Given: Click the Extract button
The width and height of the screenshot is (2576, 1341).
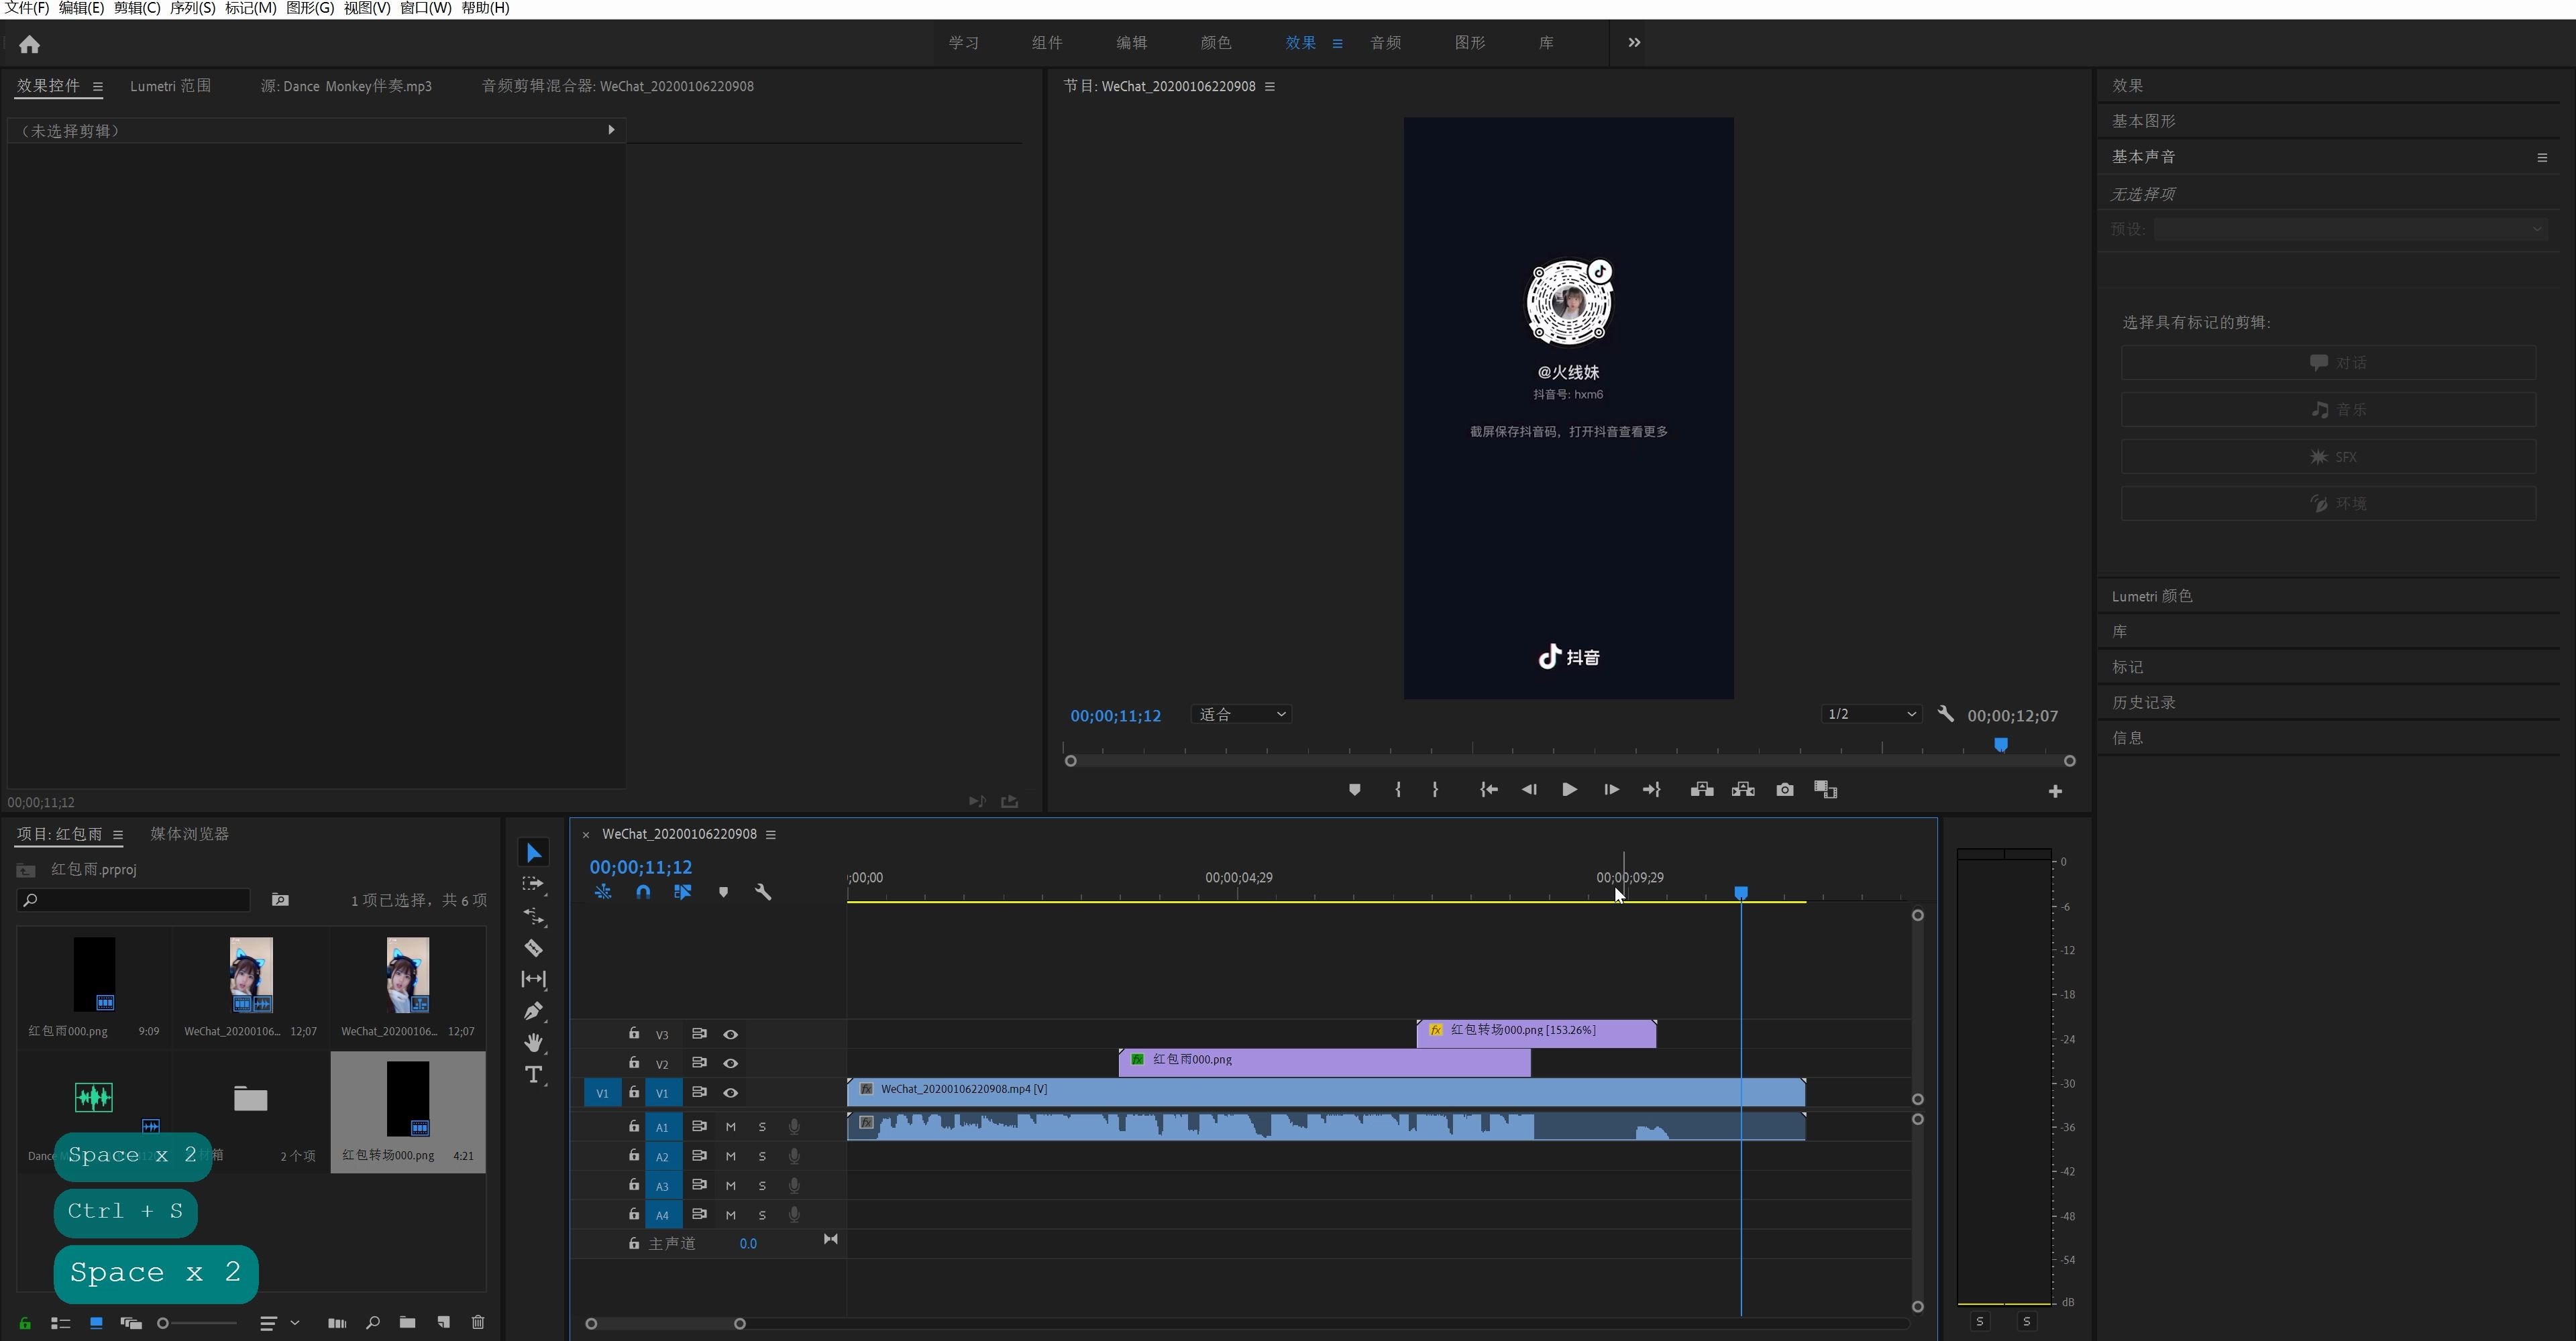Looking at the screenshot, I should click(x=1743, y=789).
